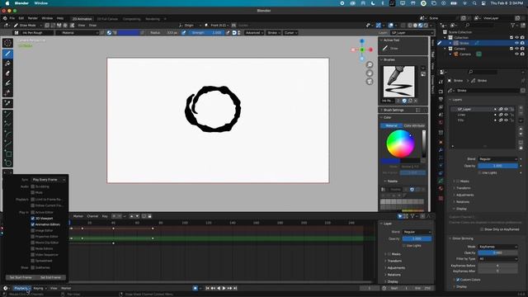Enable the Subframes checkbox
Image resolution: width=528 pixels, height=297 pixels.
pyautogui.click(x=33, y=267)
